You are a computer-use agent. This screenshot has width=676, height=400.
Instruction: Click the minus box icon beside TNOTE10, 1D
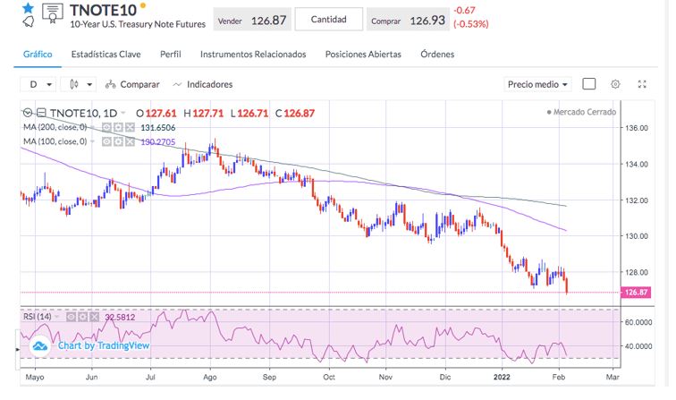point(41,113)
